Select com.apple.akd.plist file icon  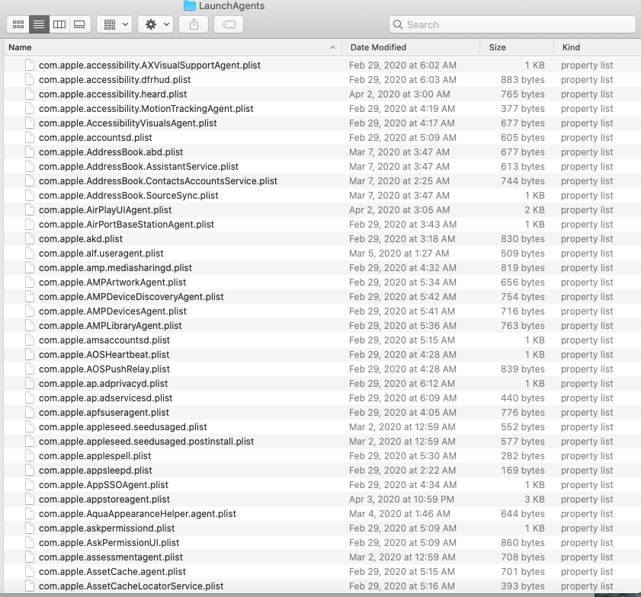pyautogui.click(x=30, y=239)
